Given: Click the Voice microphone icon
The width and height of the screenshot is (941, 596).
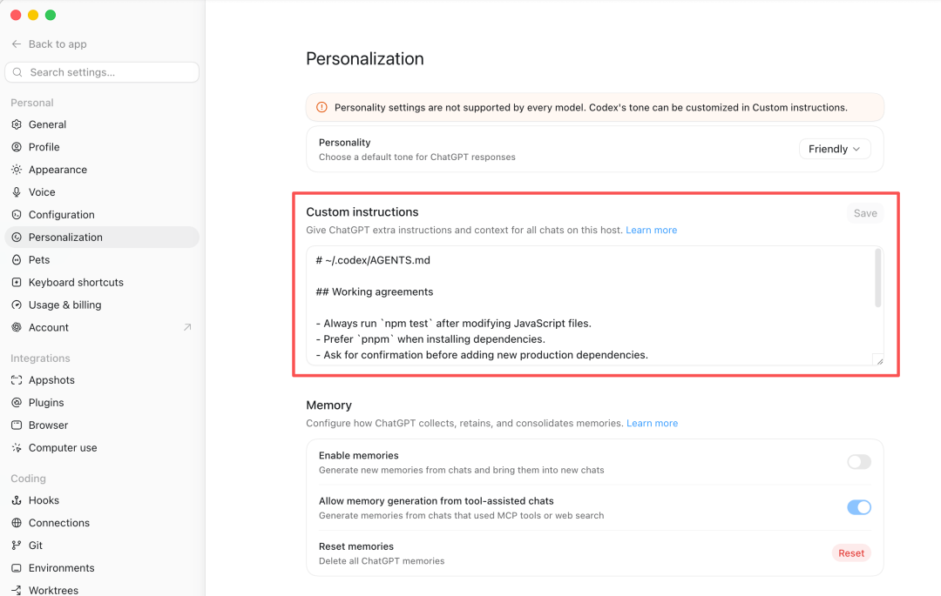Looking at the screenshot, I should click(17, 192).
